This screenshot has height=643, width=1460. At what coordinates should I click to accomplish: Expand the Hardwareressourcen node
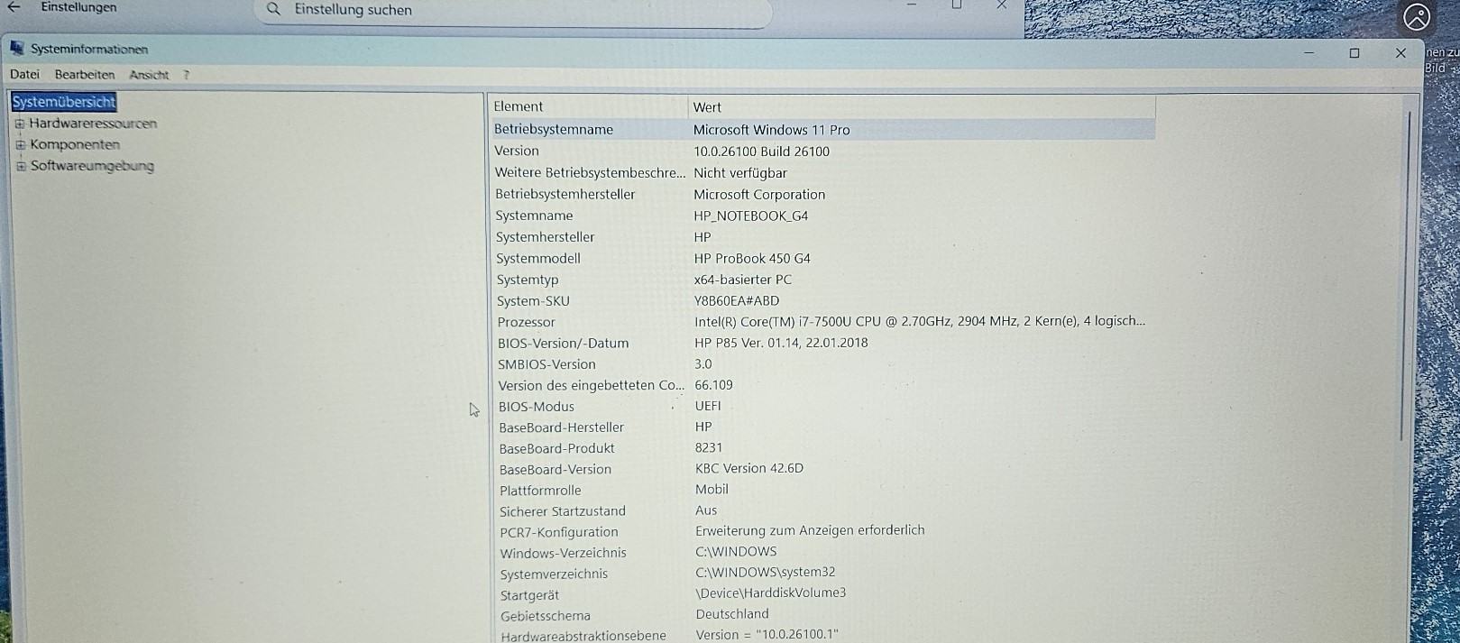(20, 124)
